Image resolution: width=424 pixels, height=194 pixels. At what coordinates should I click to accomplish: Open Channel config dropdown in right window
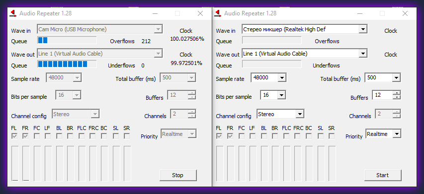pyautogui.click(x=300, y=114)
